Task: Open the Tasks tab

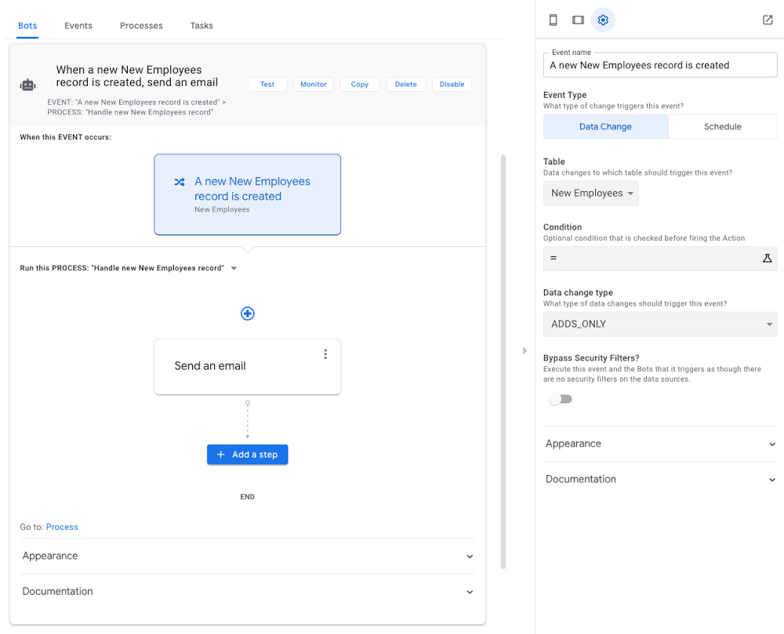Action: [x=201, y=26]
